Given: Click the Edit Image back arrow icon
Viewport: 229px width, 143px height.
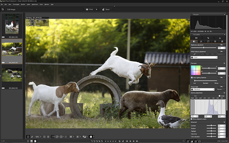Looking at the screenshot, I should click(3, 9).
